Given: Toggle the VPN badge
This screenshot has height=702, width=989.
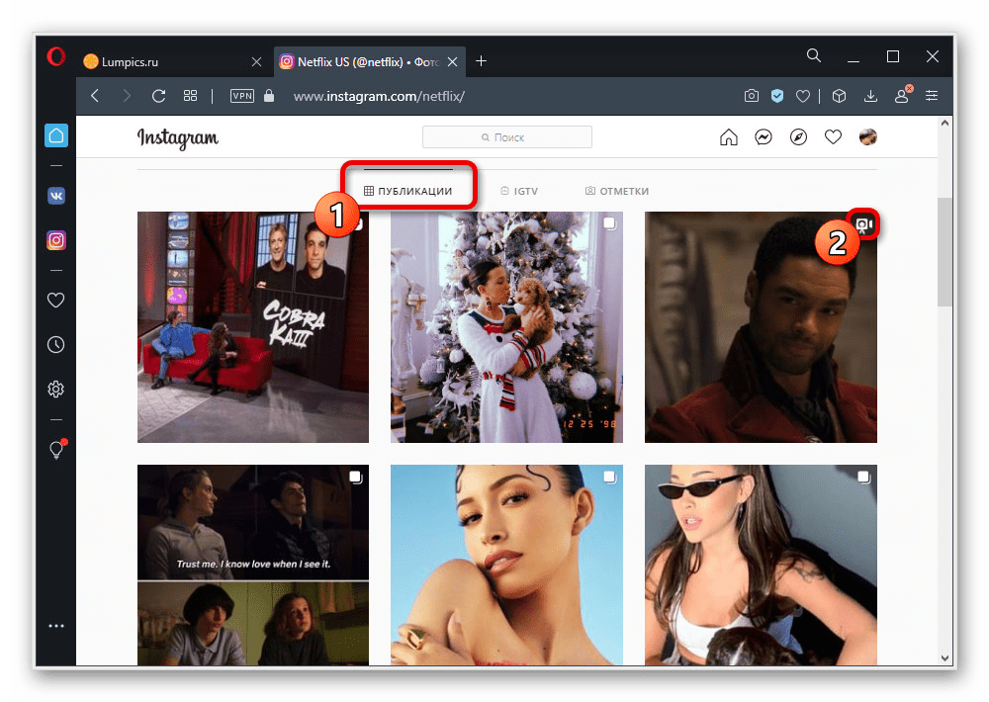Looking at the screenshot, I should tap(242, 96).
